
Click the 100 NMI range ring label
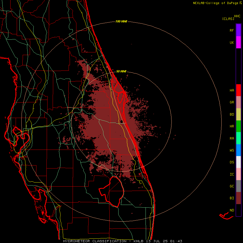click(x=121, y=21)
